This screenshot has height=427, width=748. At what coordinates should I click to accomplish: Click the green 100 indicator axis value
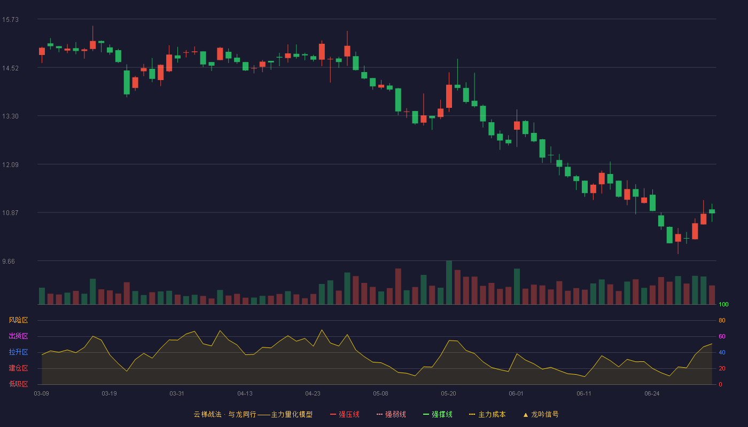(723, 305)
